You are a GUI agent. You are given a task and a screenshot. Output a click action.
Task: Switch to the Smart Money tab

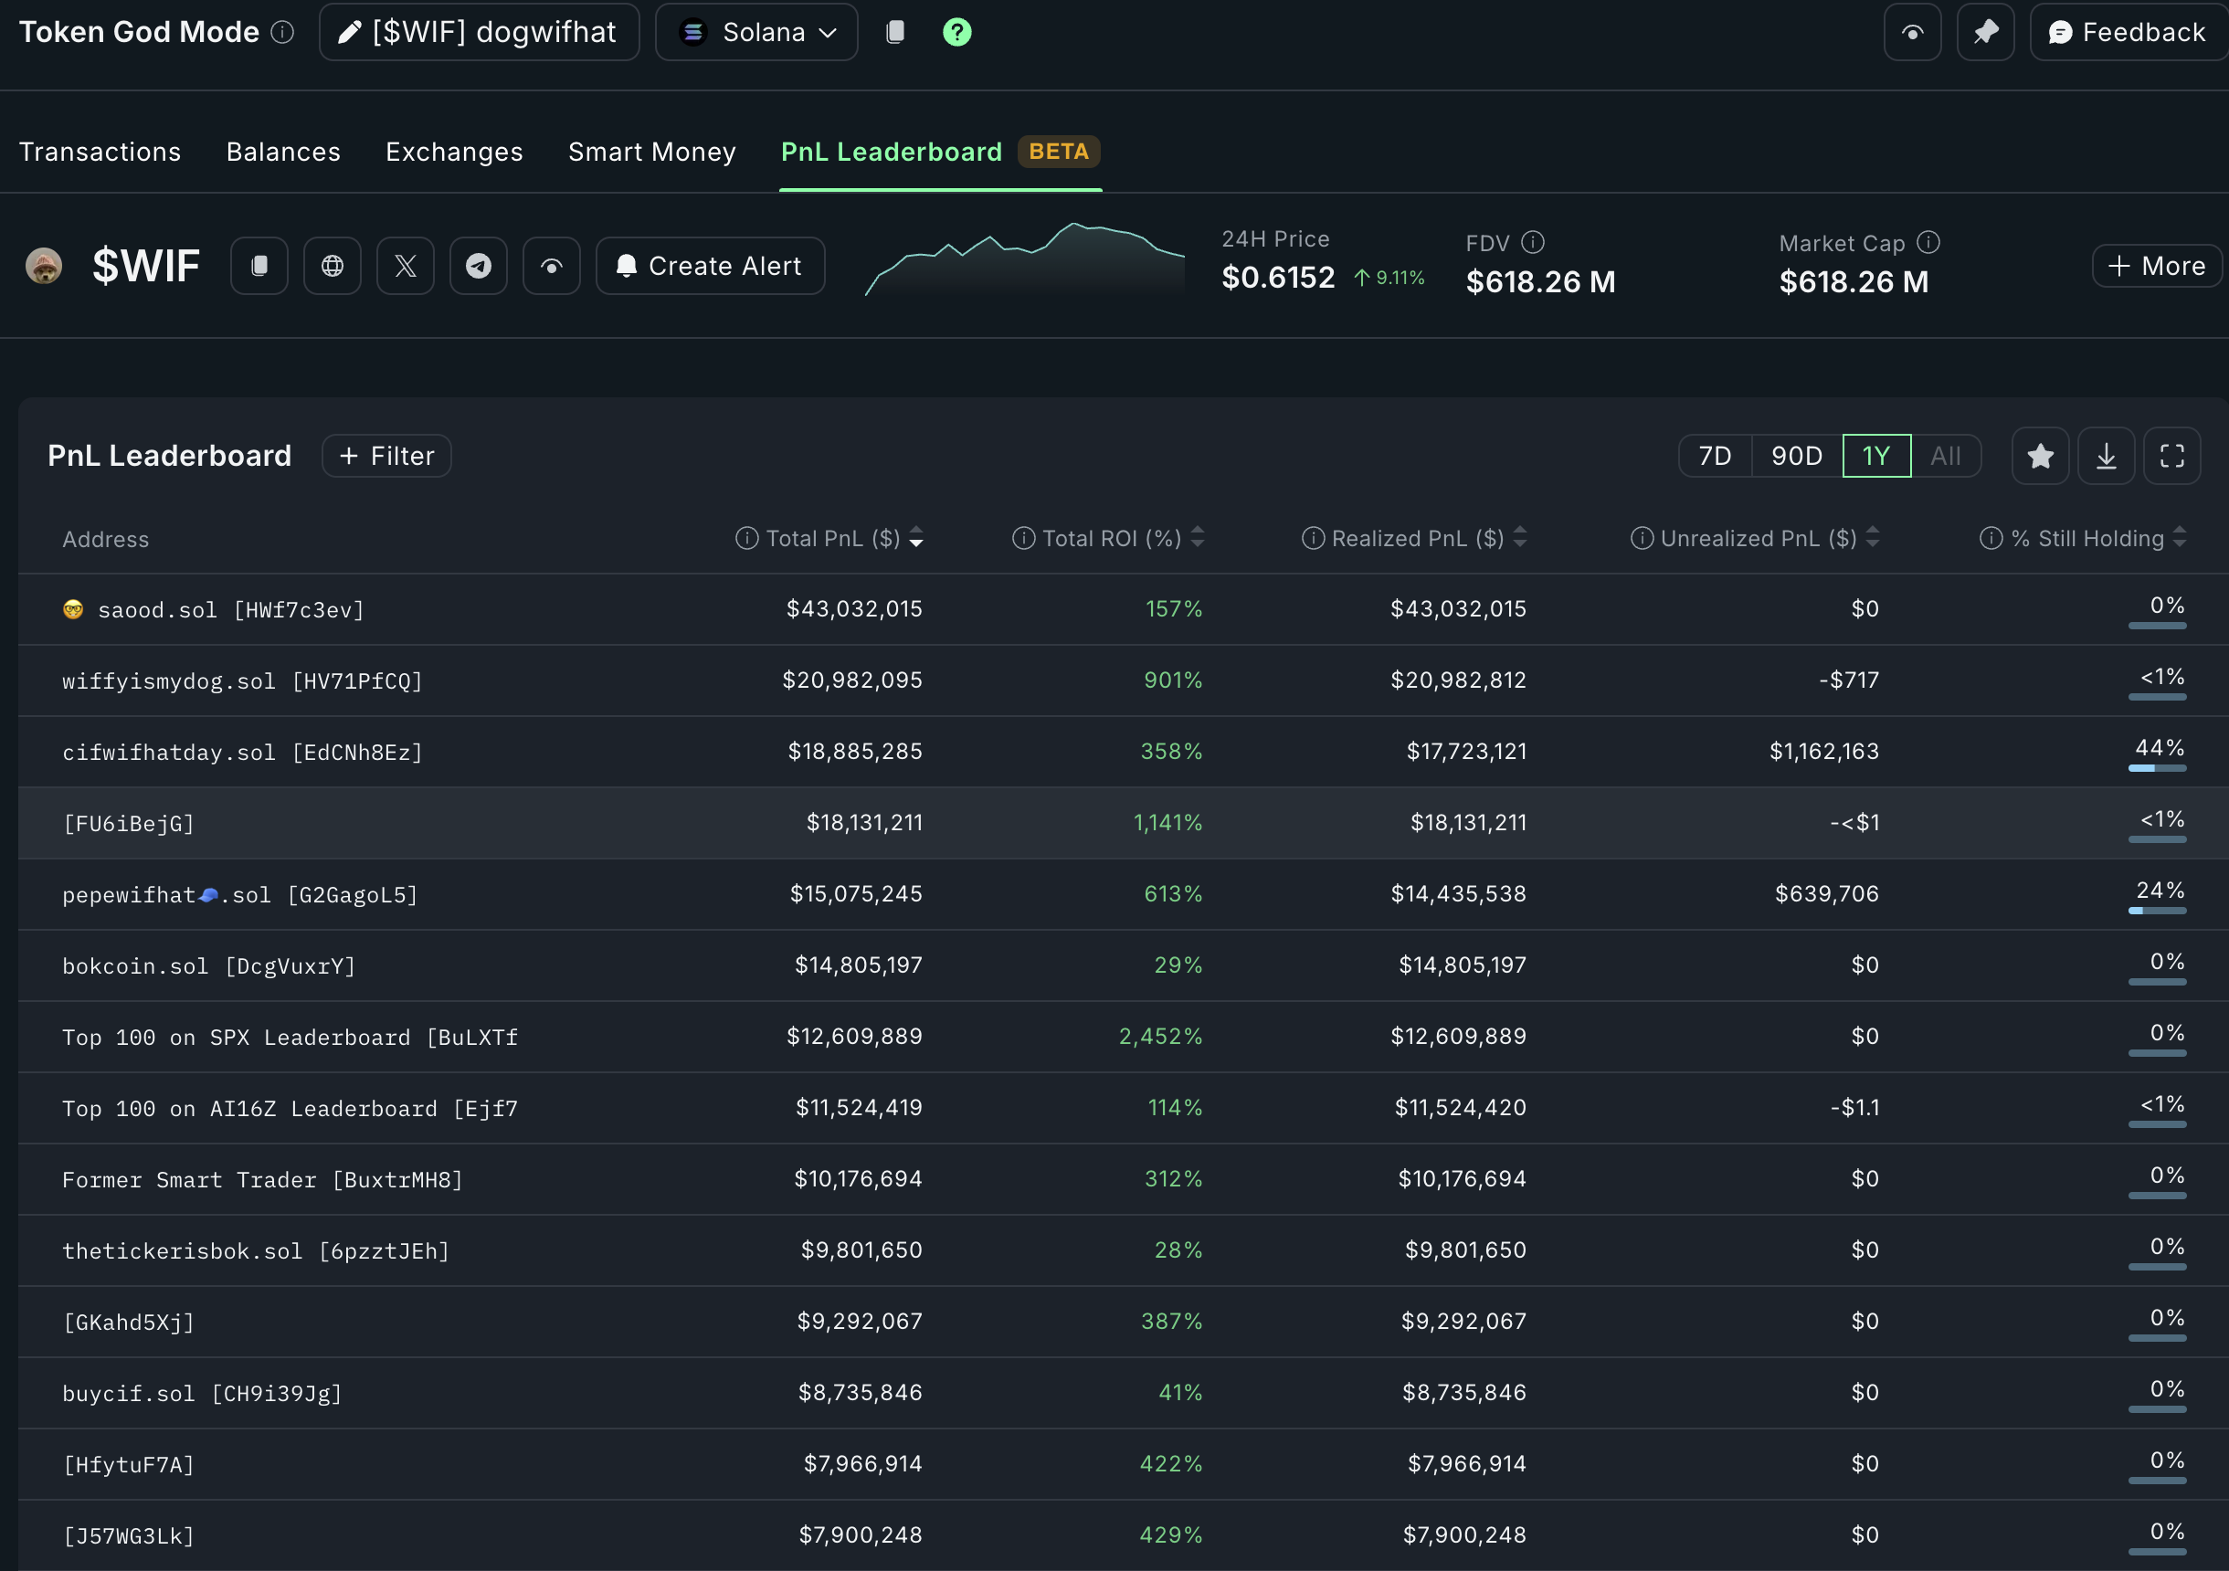(651, 152)
